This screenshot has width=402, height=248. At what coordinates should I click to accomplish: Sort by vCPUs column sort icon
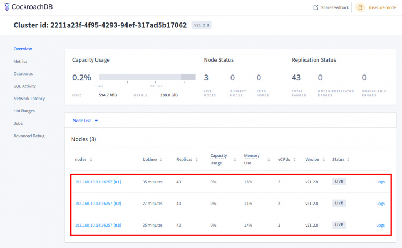click(294, 160)
